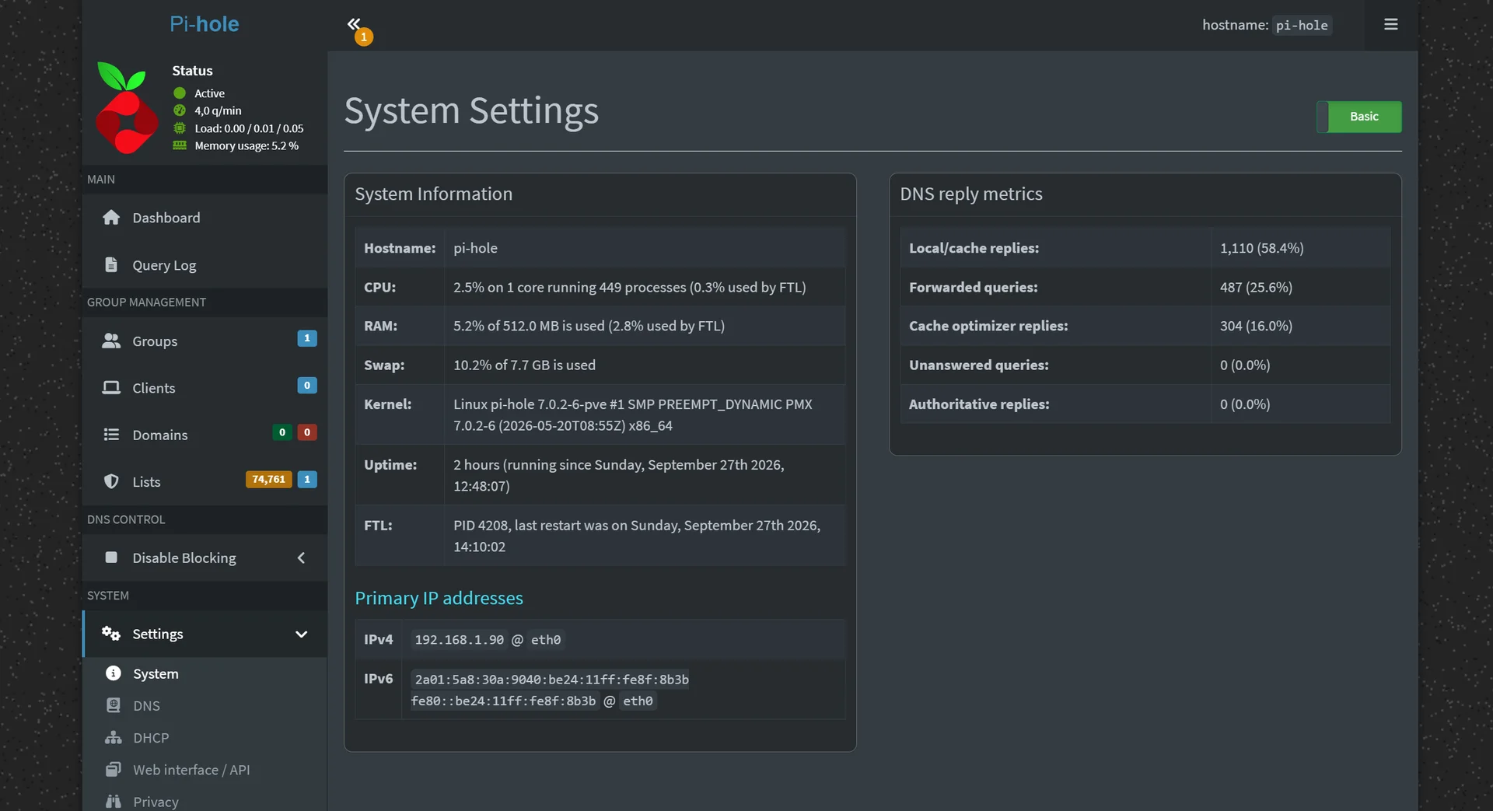Click the orange notification badge
The width and height of the screenshot is (1493, 811).
tap(364, 37)
